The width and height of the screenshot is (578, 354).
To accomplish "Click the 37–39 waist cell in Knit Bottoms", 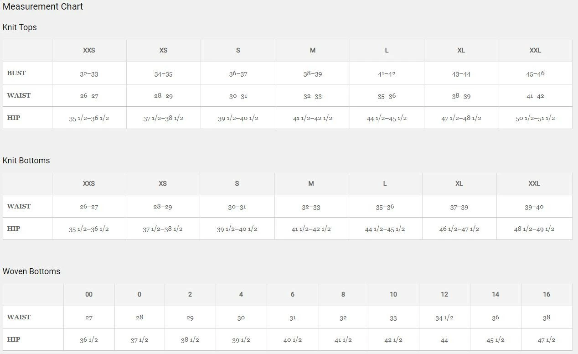I will coord(459,207).
